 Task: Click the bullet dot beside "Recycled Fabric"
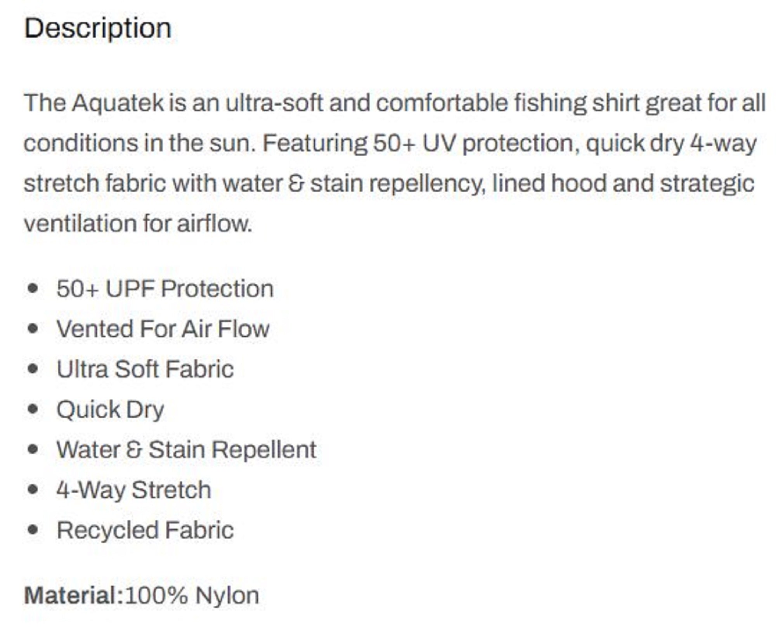[x=33, y=530]
